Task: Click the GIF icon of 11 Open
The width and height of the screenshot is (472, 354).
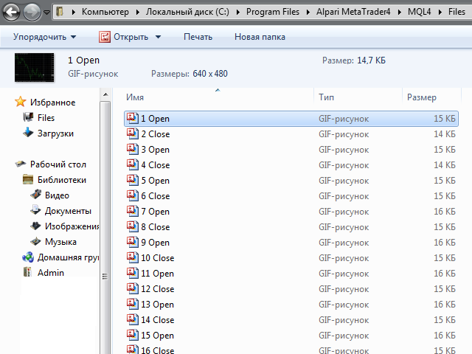Action: 133,273
